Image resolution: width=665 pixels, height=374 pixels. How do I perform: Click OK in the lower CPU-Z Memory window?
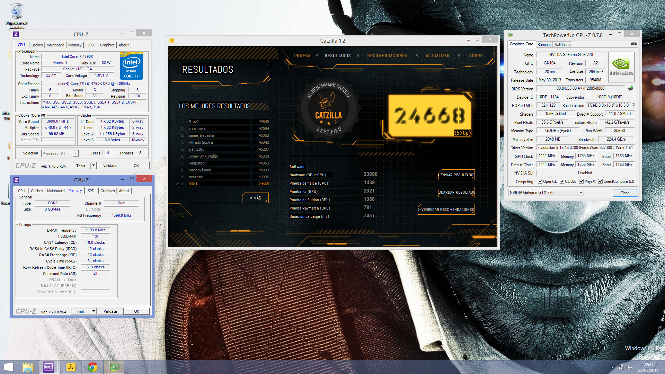coord(136,311)
